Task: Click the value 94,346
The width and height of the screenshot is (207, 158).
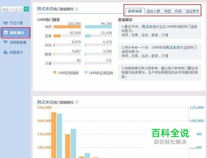Action: tap(106, 24)
